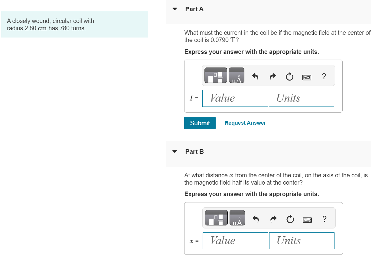Open templates icon in Part B toolbar

tap(216, 218)
